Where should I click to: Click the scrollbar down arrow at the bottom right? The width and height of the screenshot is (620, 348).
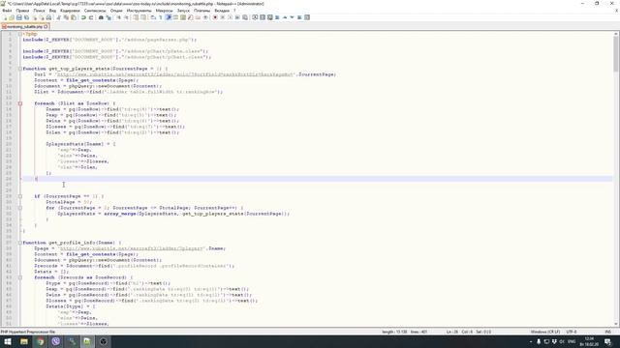616,324
